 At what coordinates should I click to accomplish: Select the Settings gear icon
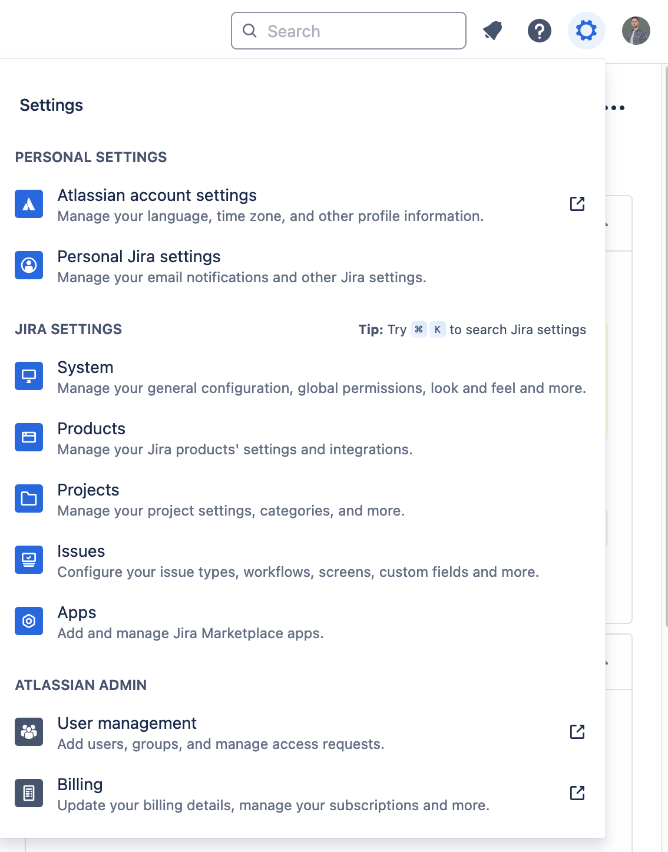(586, 31)
